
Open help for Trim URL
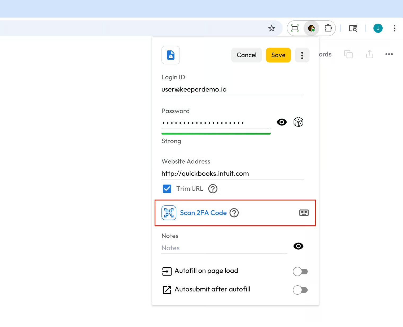(213, 189)
